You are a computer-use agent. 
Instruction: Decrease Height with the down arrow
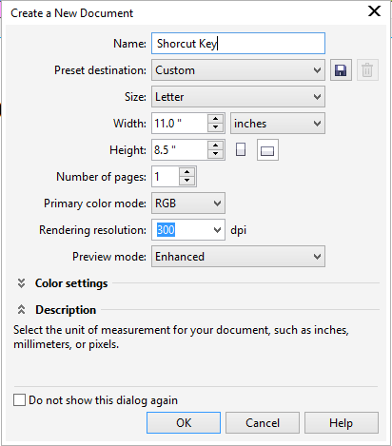point(216,154)
